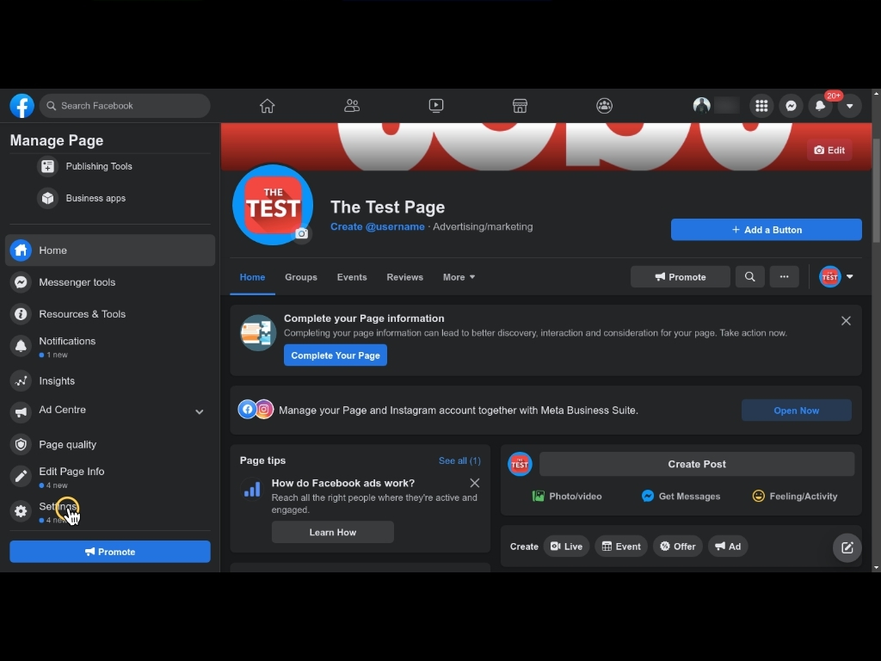Click the camera icon on profile picture

(x=302, y=233)
